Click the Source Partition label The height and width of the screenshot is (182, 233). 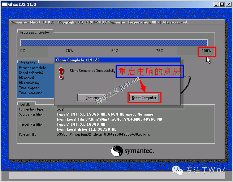click(x=31, y=114)
